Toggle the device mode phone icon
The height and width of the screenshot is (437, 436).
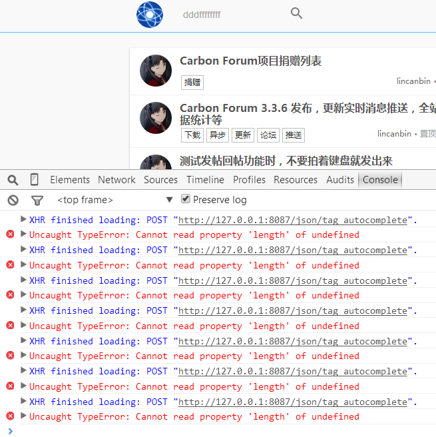[34, 179]
